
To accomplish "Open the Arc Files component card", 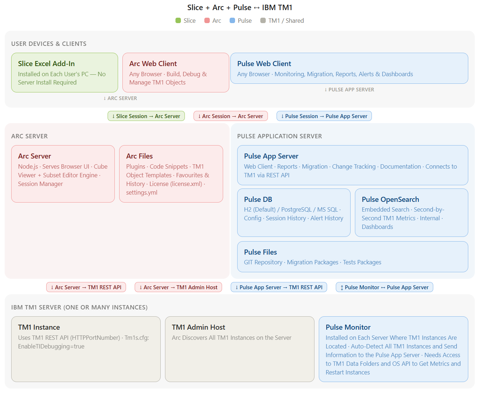I will click(x=171, y=174).
